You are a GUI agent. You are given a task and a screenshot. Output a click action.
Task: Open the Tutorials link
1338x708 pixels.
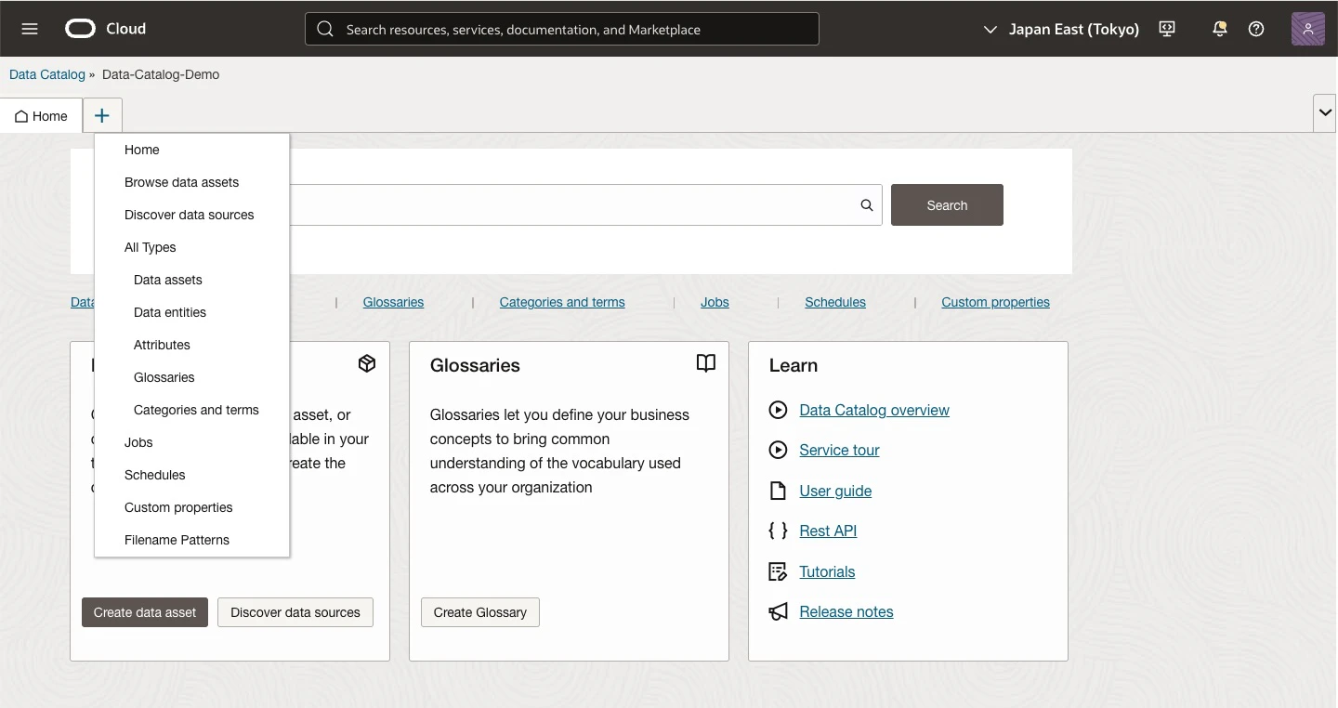tap(827, 571)
